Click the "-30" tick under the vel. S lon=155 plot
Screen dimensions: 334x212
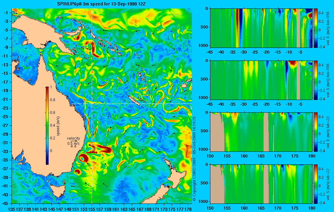coord(244,104)
